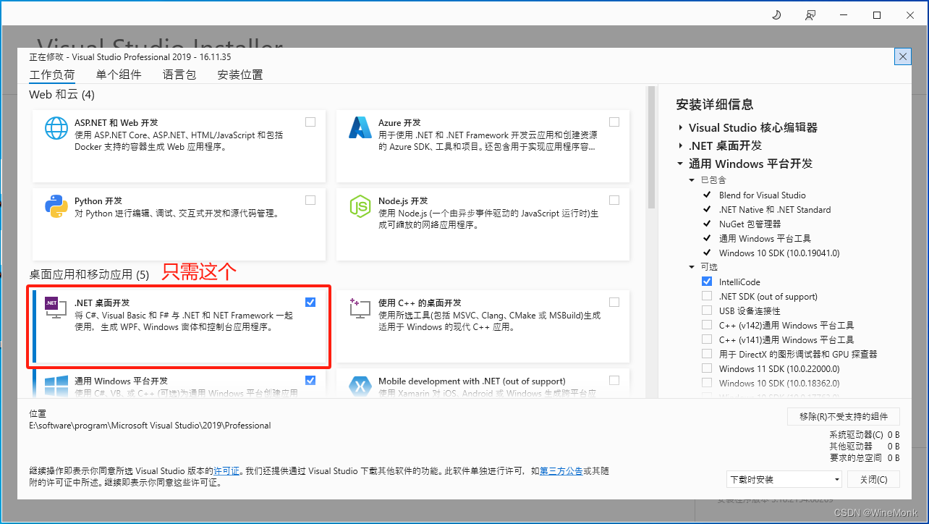Click the 要求的总空间 size value
The height and width of the screenshot is (524, 929).
click(x=893, y=457)
